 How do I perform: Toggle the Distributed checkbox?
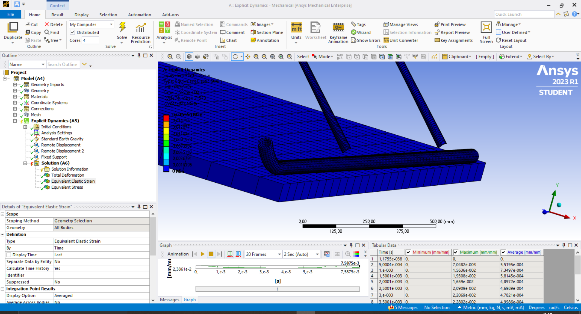pos(73,32)
